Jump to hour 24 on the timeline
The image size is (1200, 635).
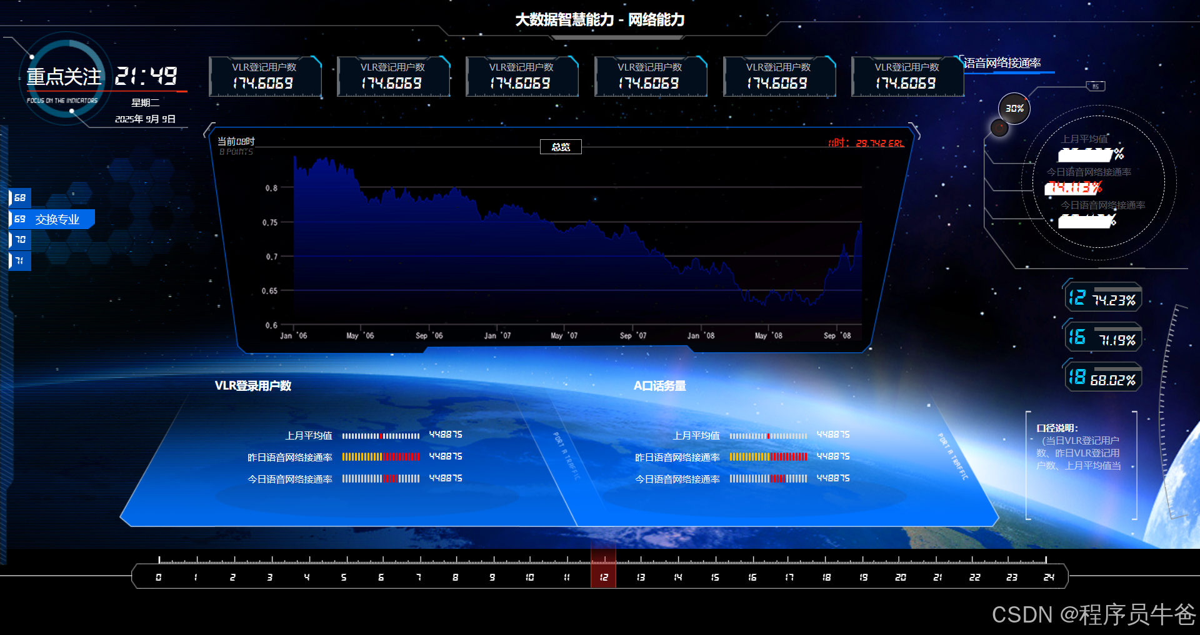1049,578
